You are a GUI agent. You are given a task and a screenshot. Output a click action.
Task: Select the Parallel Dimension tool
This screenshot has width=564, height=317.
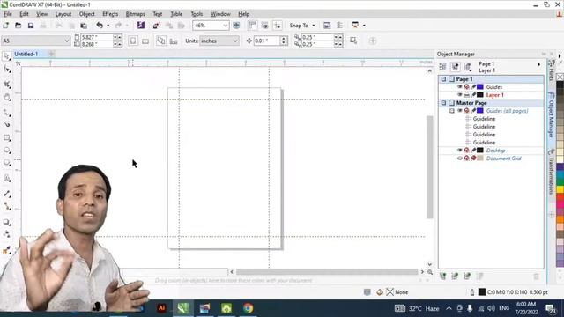click(x=7, y=194)
